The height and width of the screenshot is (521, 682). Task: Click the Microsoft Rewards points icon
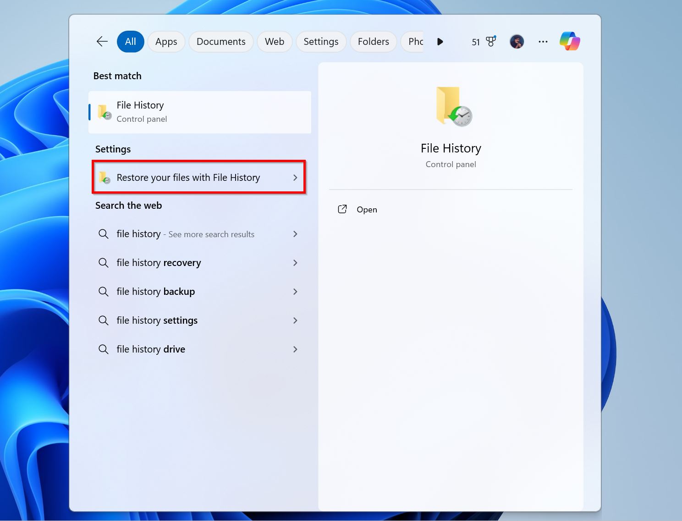(x=490, y=41)
